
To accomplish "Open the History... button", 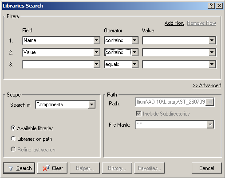I will 117,168.
